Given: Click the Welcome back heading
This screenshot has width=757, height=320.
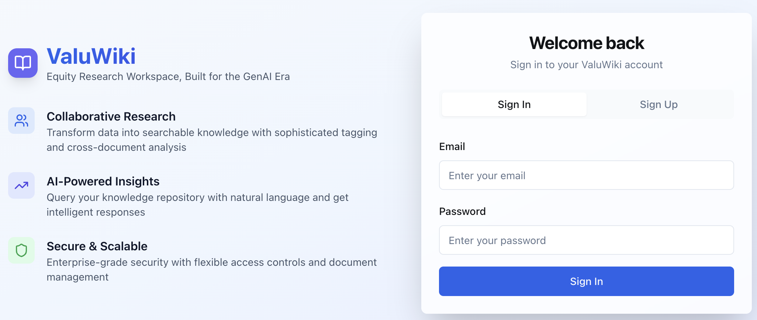Looking at the screenshot, I should click(x=587, y=43).
